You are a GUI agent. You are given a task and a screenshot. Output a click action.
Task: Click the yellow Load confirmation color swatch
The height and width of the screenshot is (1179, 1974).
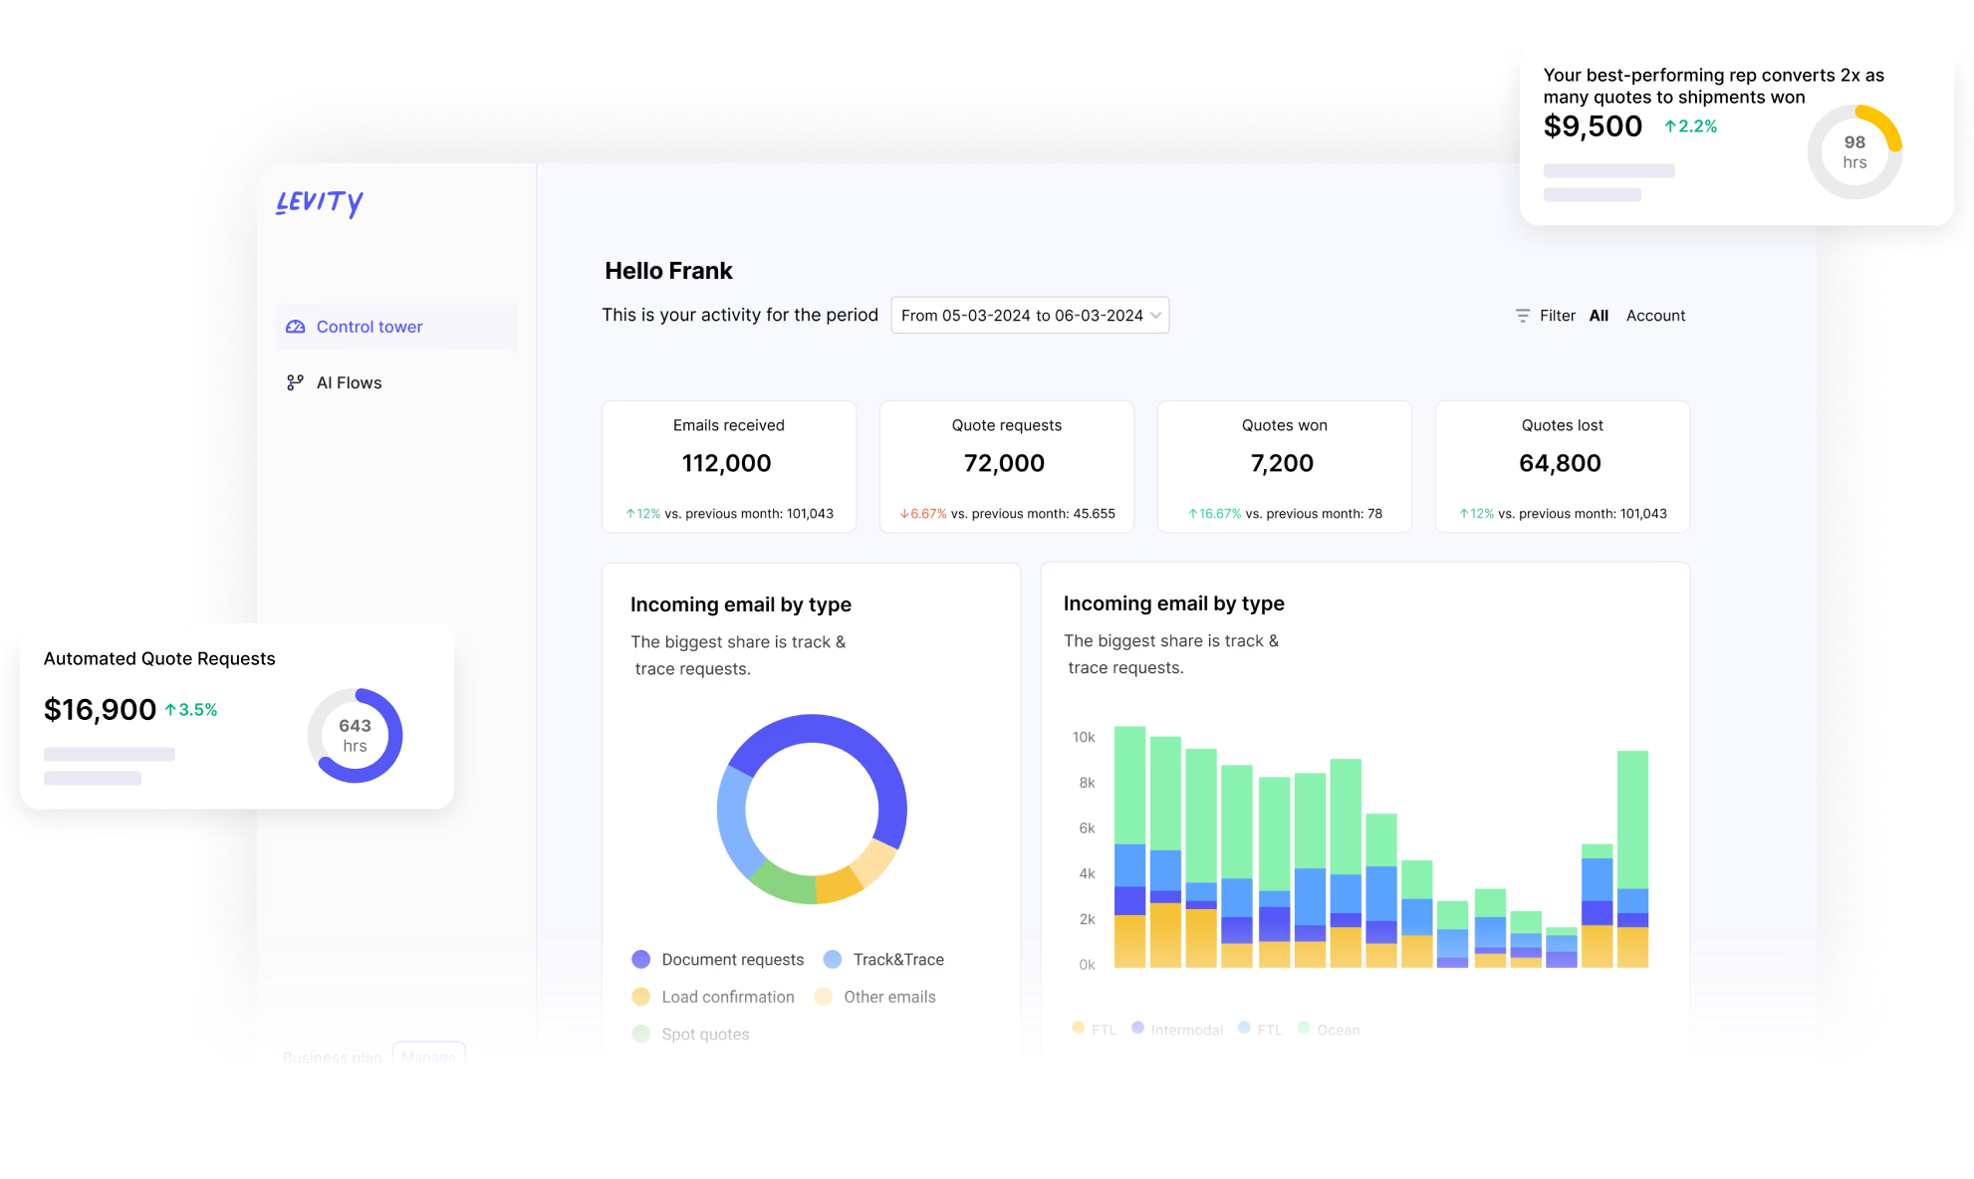(x=641, y=997)
